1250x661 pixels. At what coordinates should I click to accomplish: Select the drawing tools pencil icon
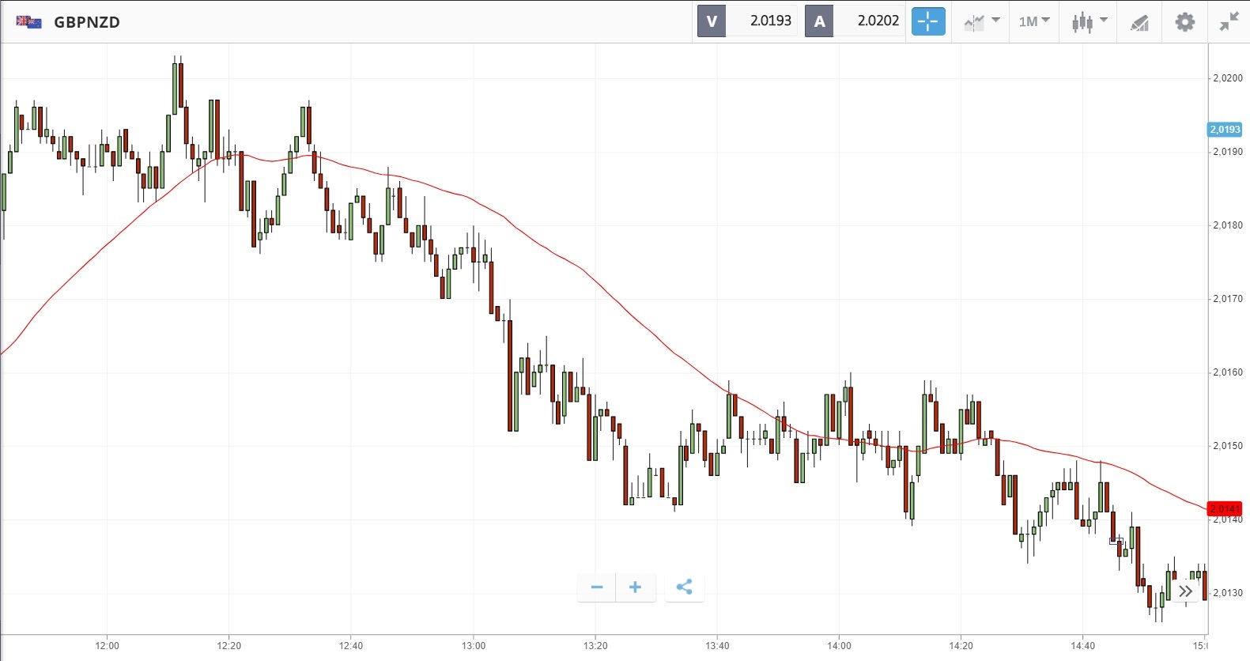pos(1139,22)
